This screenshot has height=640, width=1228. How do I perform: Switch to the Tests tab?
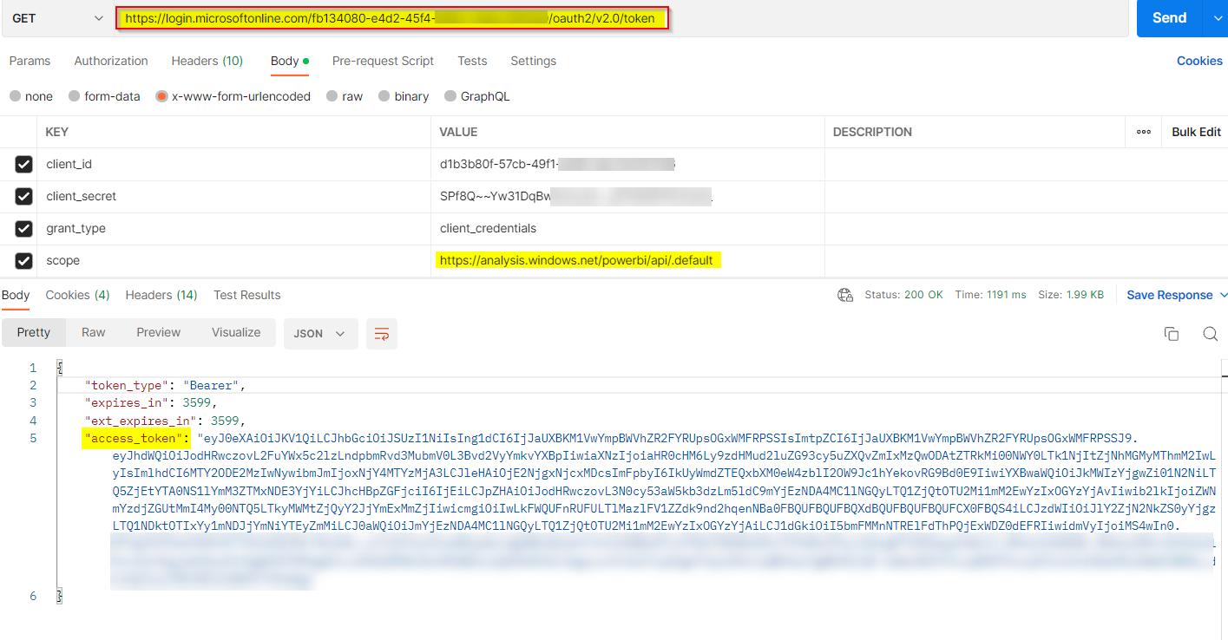472,61
